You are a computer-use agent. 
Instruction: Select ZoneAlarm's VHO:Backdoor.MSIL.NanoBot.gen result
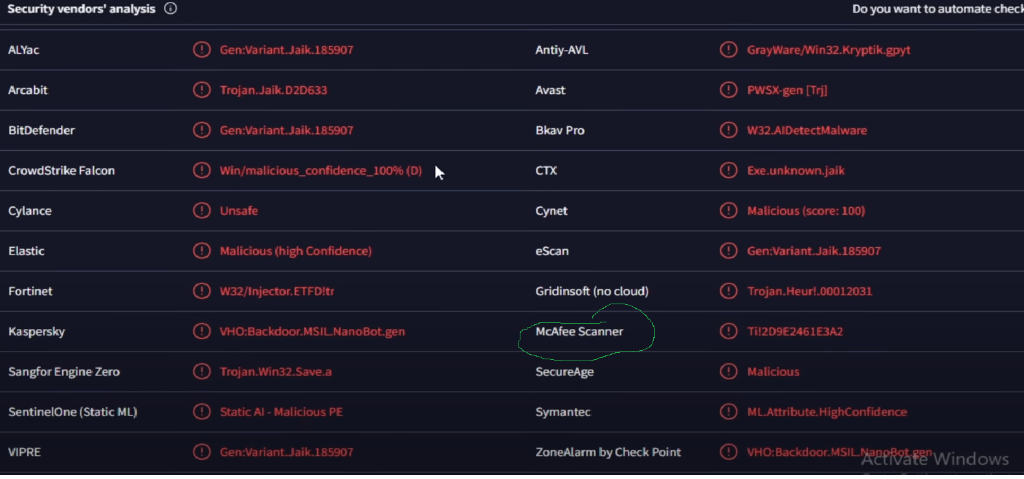840,452
